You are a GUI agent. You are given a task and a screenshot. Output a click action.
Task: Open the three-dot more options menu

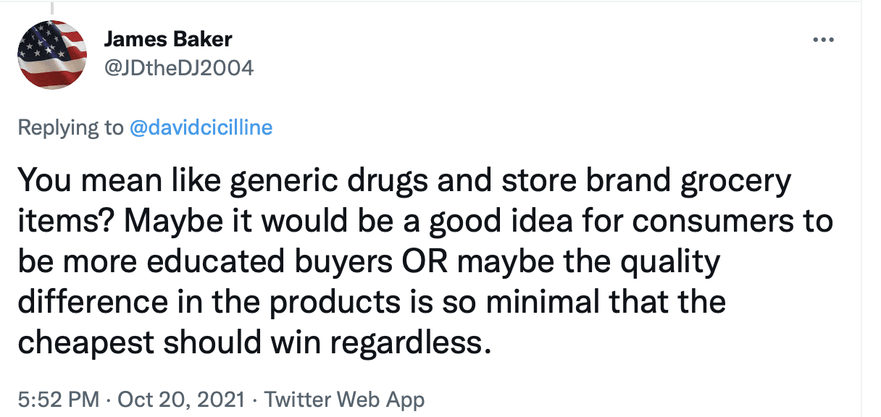[824, 40]
